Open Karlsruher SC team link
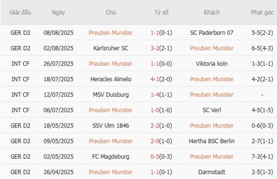 tap(111, 48)
